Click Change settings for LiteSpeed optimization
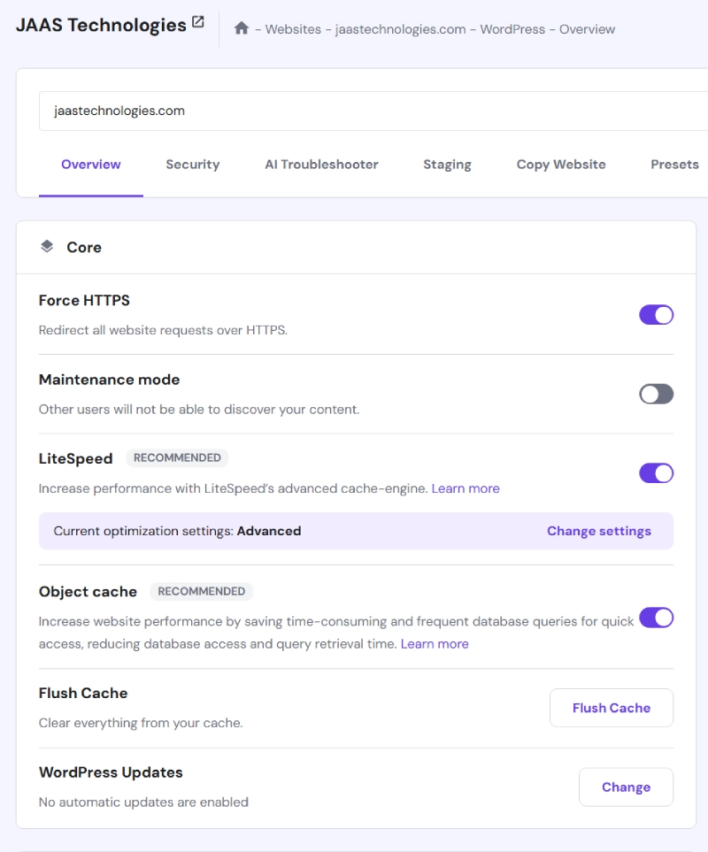The image size is (708, 852). (599, 531)
